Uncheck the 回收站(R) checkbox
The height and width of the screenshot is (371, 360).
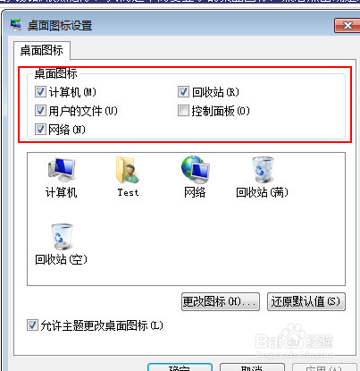(x=183, y=92)
